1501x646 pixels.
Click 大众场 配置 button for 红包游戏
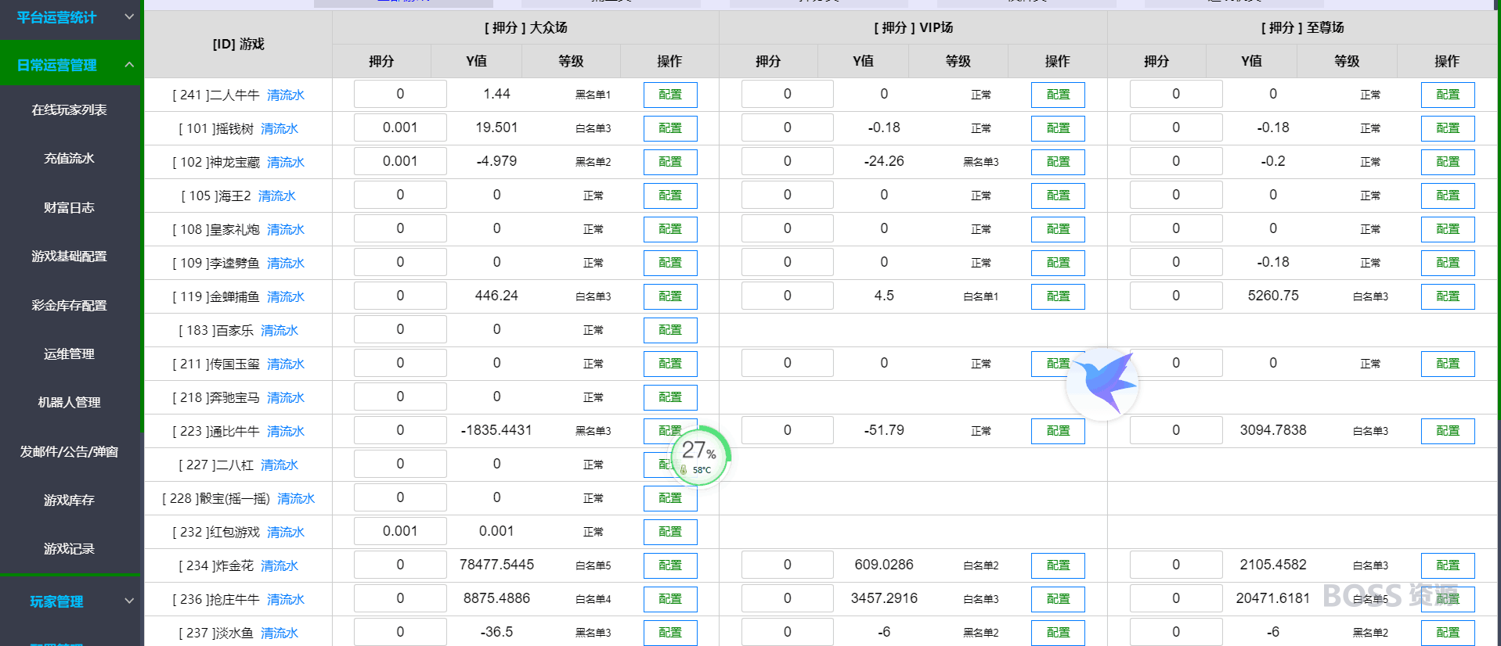click(x=670, y=532)
